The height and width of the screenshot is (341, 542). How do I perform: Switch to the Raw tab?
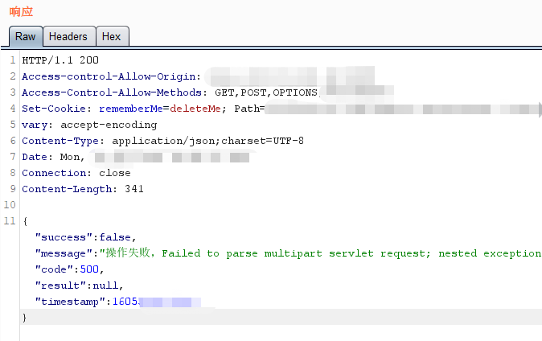[x=26, y=36]
